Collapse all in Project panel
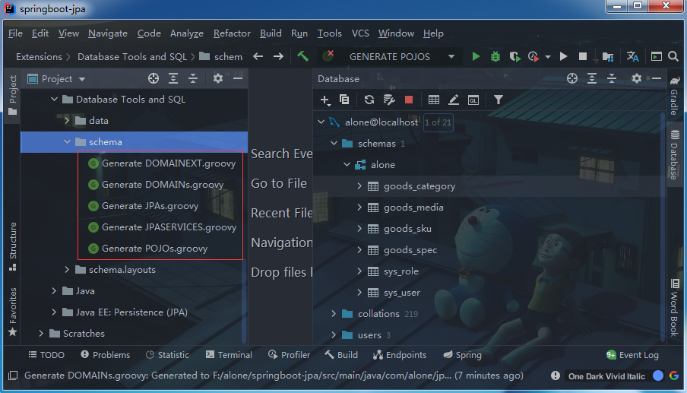This screenshot has width=687, height=393. point(193,78)
